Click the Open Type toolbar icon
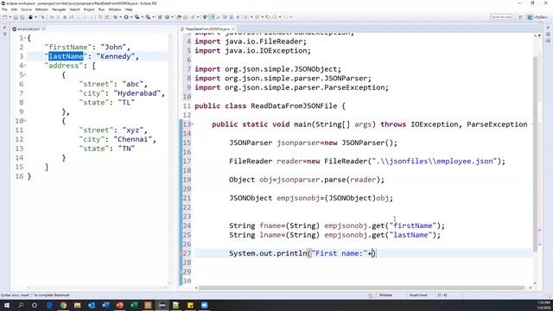This screenshot has width=553, height=311. (179, 17)
